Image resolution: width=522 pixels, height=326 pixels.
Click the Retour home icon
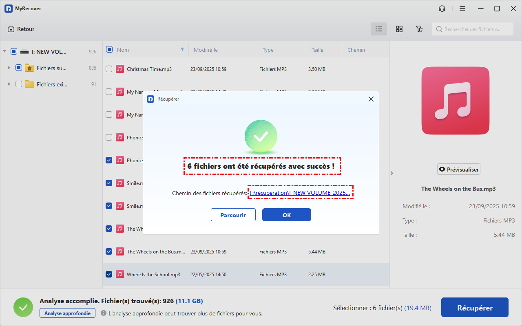11,29
